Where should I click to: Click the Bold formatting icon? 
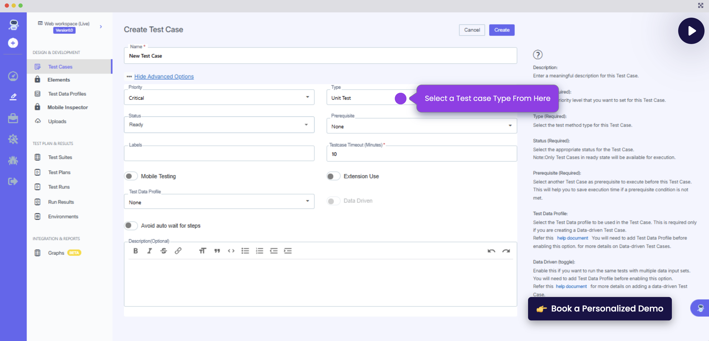(135, 251)
